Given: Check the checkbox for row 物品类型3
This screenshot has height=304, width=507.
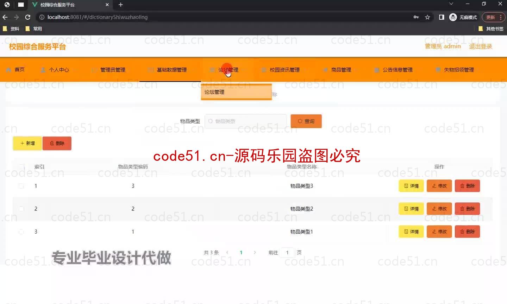Looking at the screenshot, I should coord(21,186).
